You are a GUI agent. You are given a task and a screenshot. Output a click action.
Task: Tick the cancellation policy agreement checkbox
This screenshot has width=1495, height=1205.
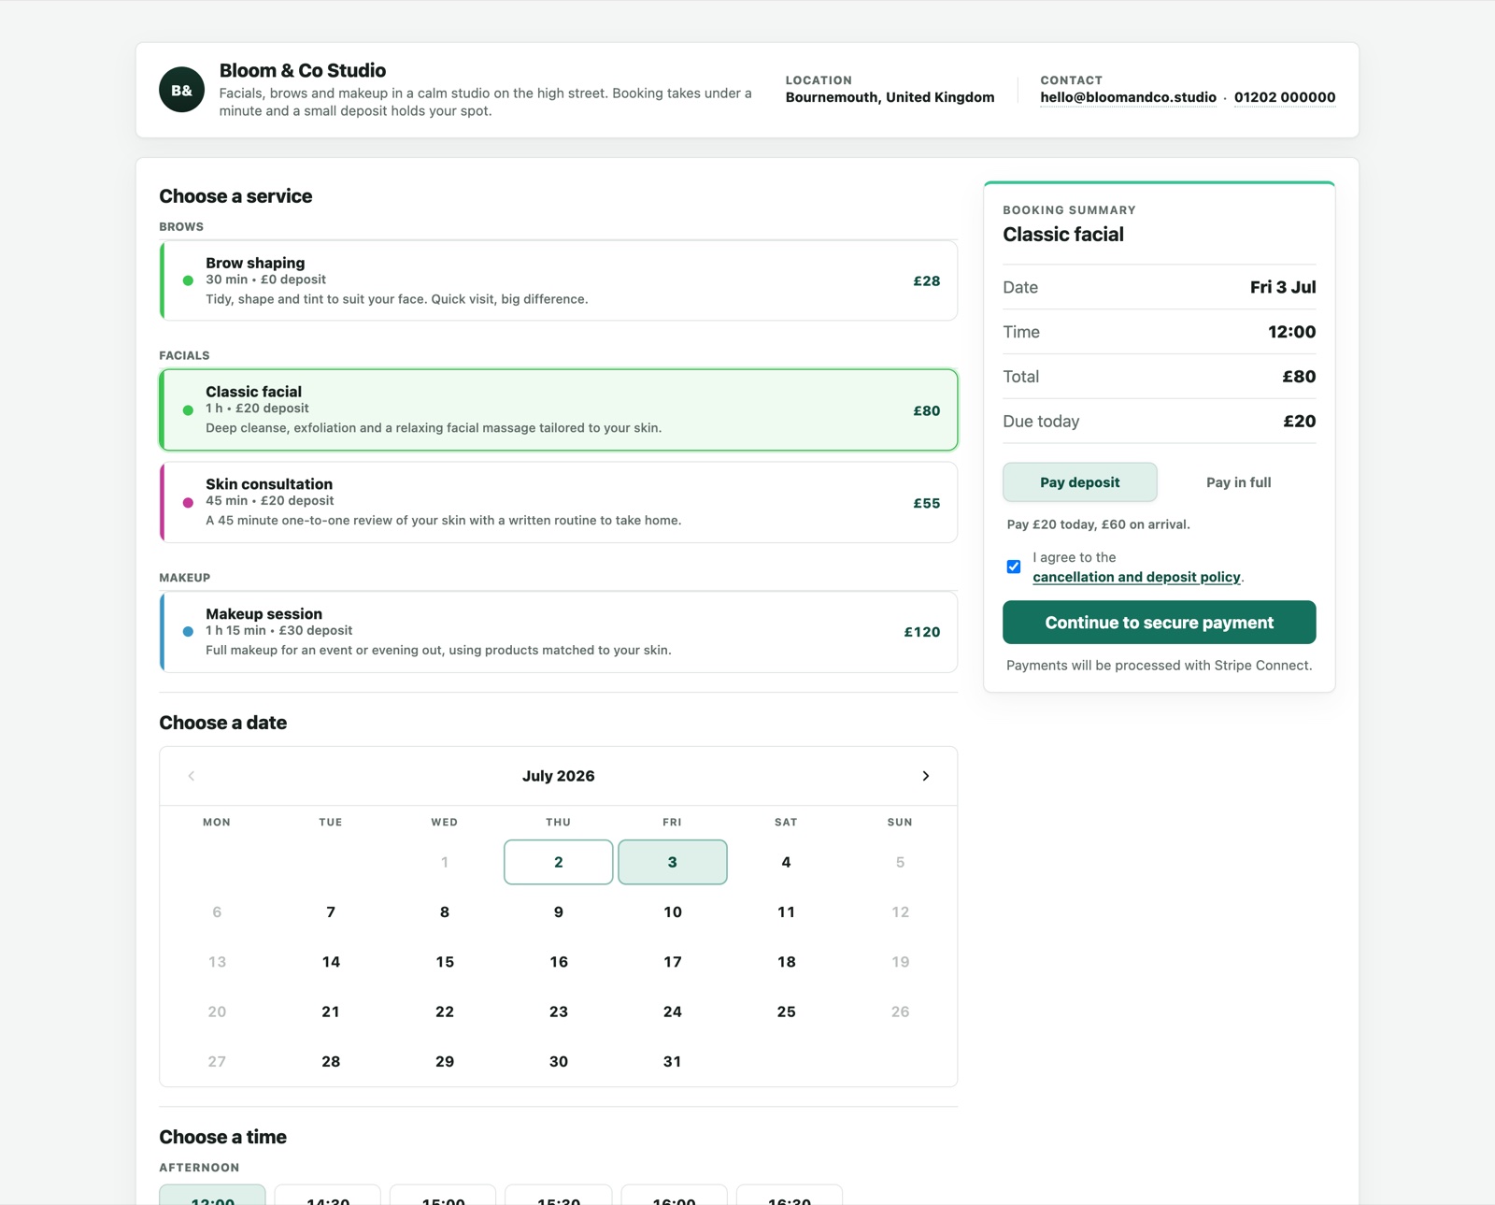tap(1014, 567)
